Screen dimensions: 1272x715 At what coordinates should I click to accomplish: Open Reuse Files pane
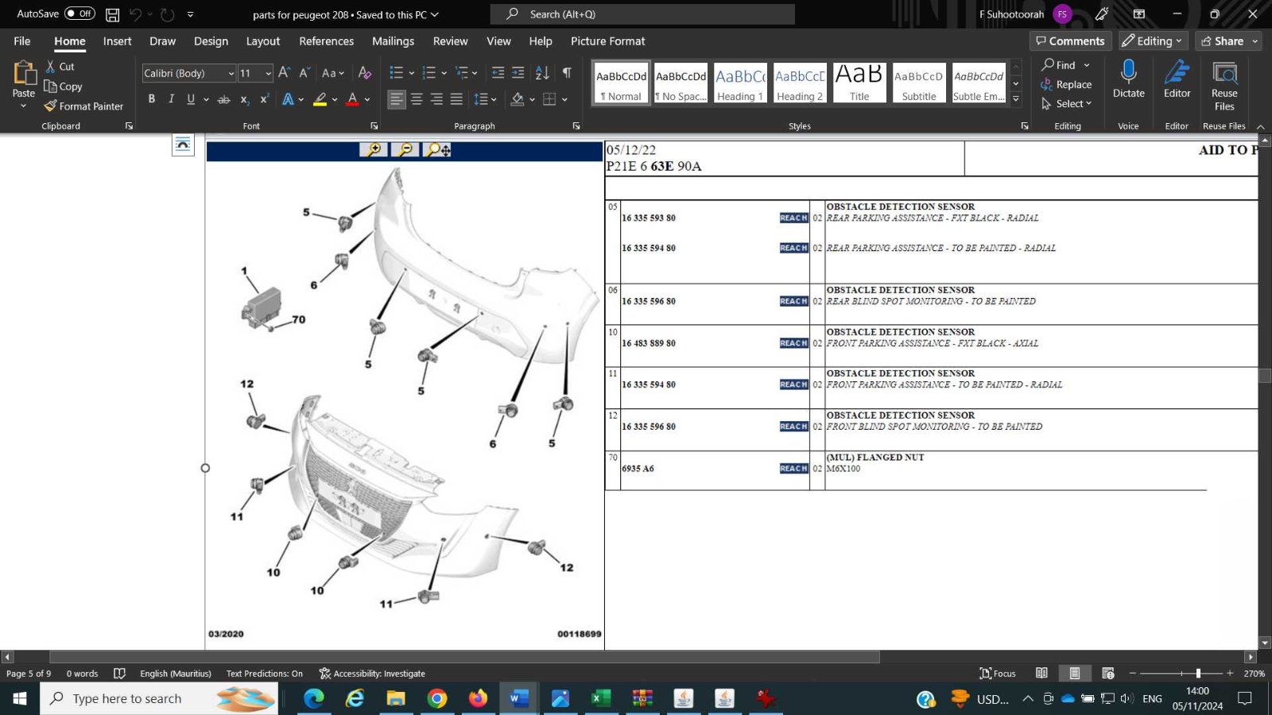tap(1224, 86)
